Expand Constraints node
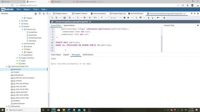The image size is (200, 112). point(22,44)
